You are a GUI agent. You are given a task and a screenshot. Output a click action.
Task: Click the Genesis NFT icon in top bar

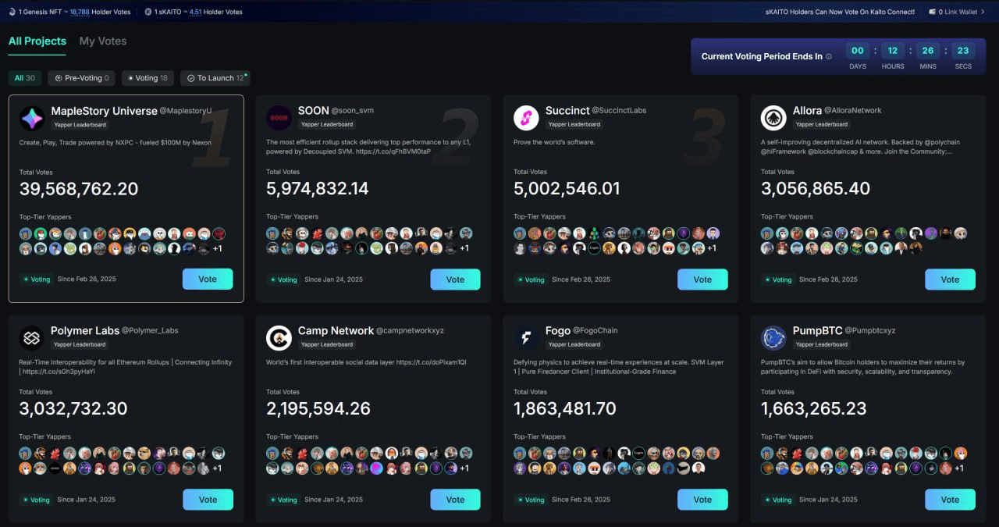point(12,12)
